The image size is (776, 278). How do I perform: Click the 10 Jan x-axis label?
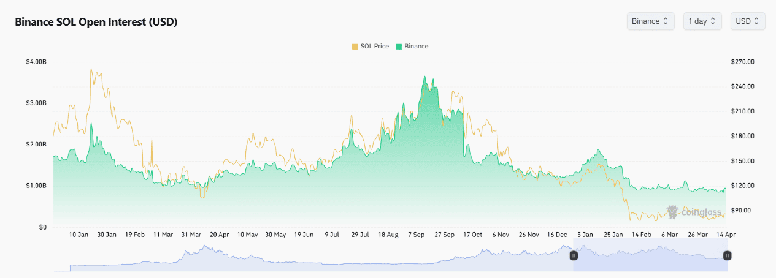(x=79, y=235)
